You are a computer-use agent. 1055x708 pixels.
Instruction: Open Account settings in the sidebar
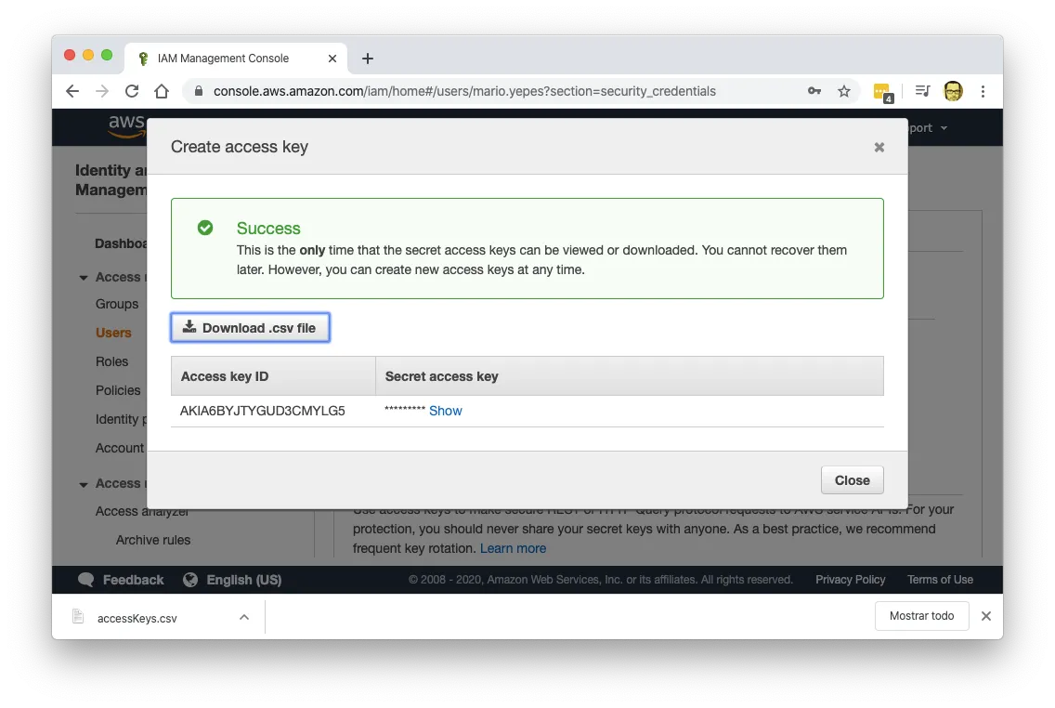click(121, 448)
